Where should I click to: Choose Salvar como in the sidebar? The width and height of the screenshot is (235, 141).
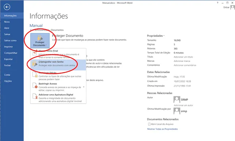12,41
